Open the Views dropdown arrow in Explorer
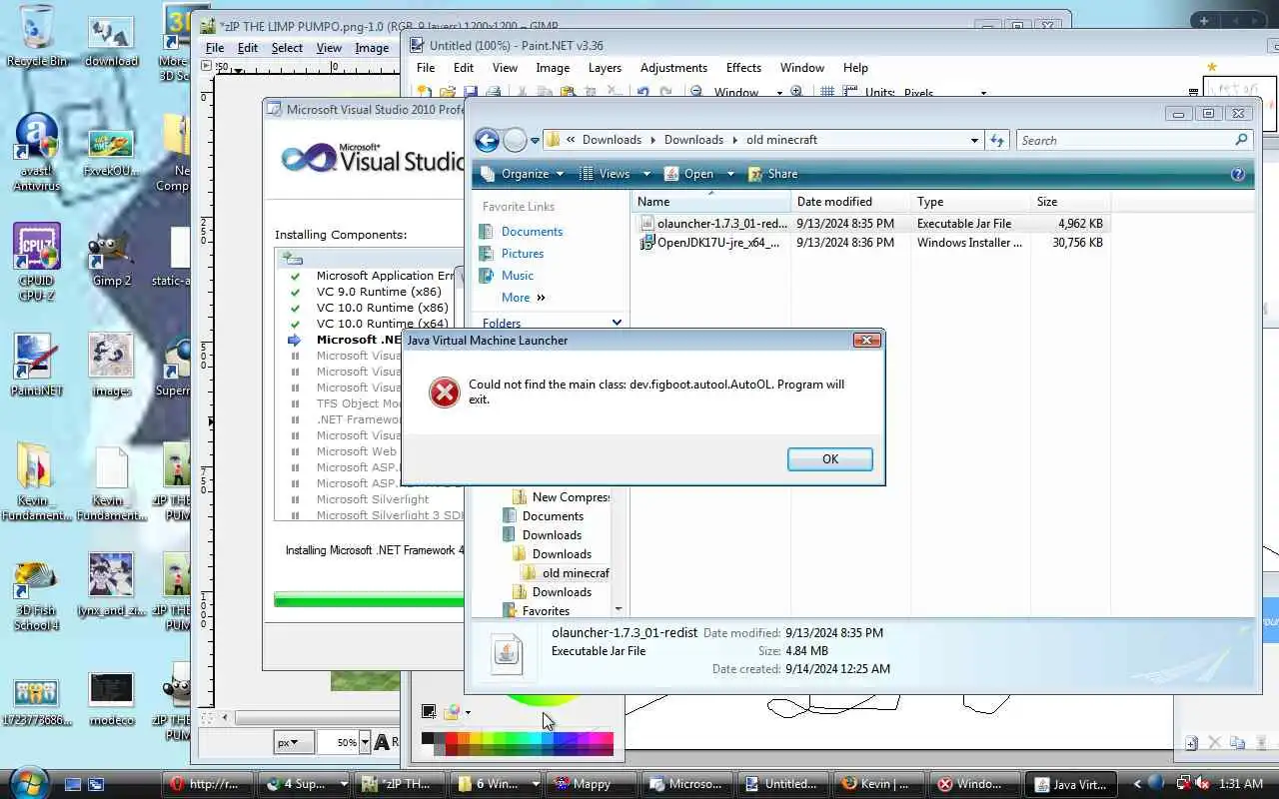The image size is (1279, 799). click(x=646, y=174)
